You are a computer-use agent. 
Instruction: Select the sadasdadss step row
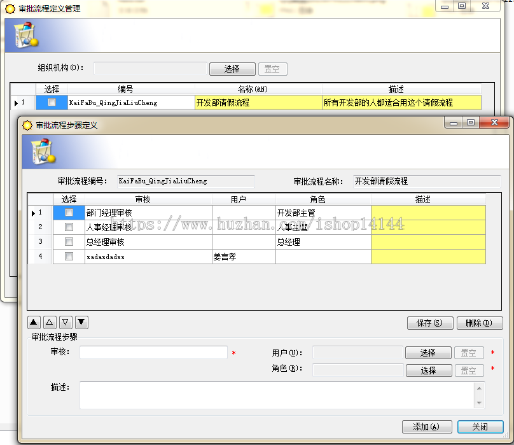tap(127, 257)
